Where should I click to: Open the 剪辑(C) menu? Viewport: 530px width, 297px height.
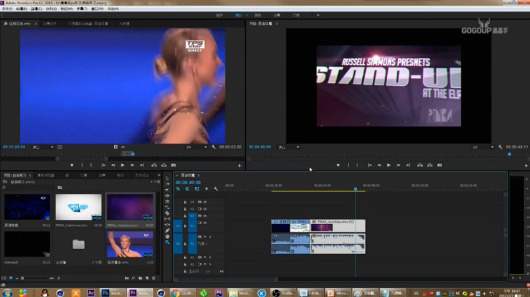pos(37,9)
